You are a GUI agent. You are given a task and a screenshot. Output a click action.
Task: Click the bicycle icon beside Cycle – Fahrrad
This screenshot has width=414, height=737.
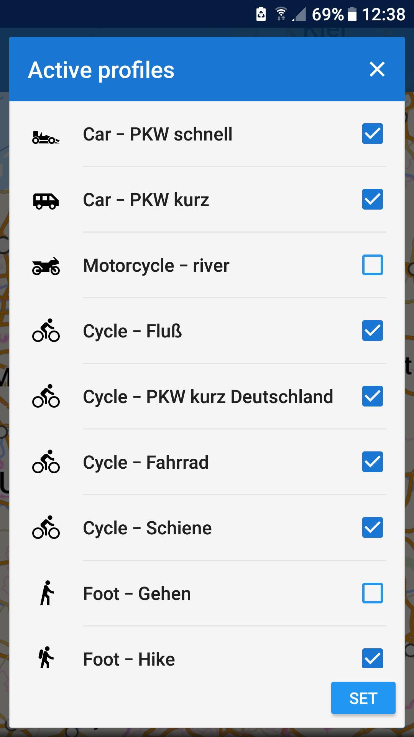[46, 462]
